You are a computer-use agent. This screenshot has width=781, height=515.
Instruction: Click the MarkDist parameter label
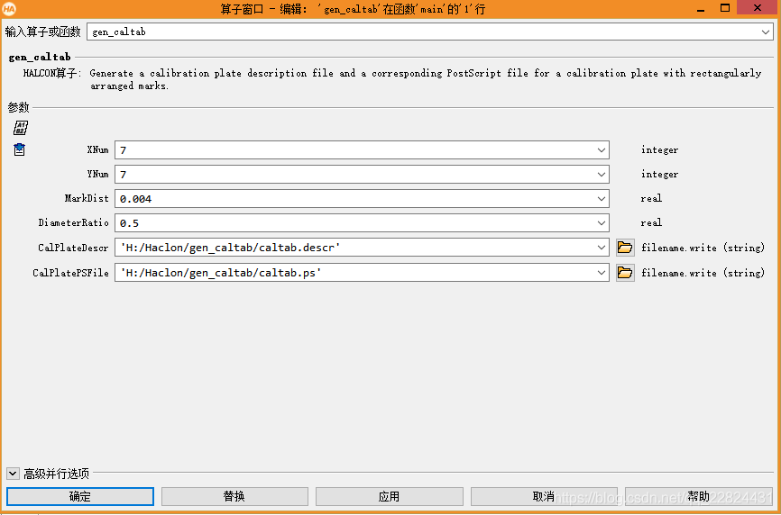click(x=87, y=198)
